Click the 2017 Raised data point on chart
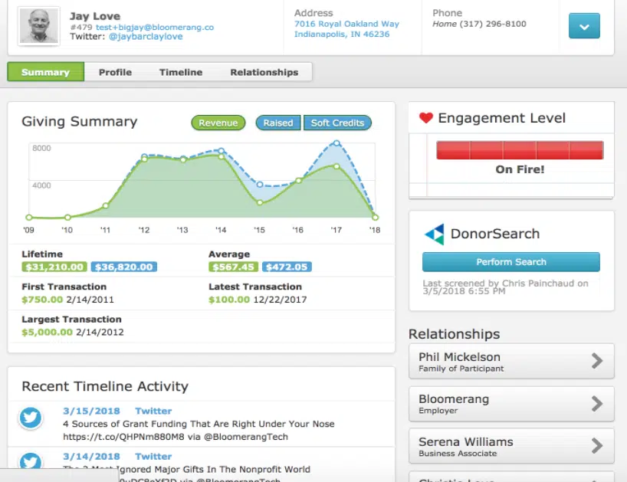Viewport: 627px width, 482px height. click(336, 143)
